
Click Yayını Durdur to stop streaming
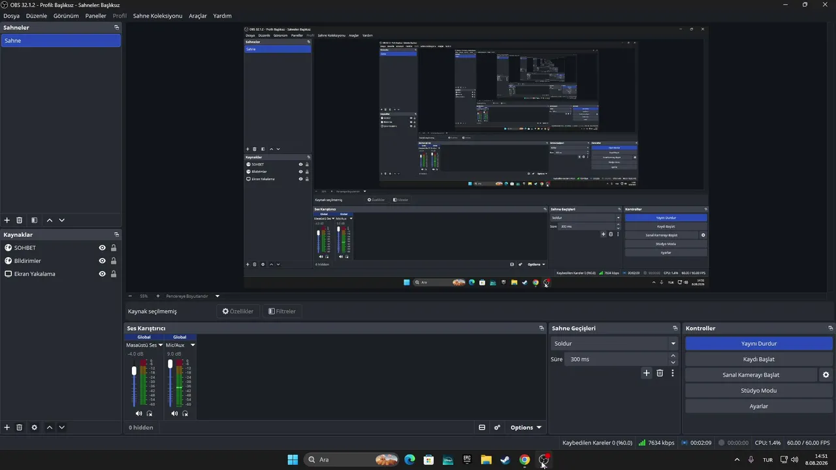click(x=759, y=343)
